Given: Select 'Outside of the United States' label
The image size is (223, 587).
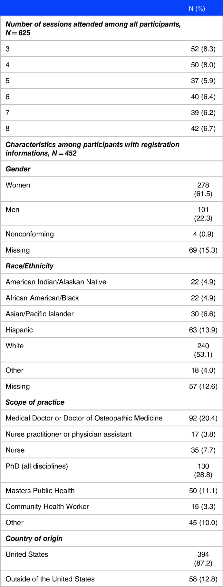Looking at the screenshot, I should [x=50, y=579].
